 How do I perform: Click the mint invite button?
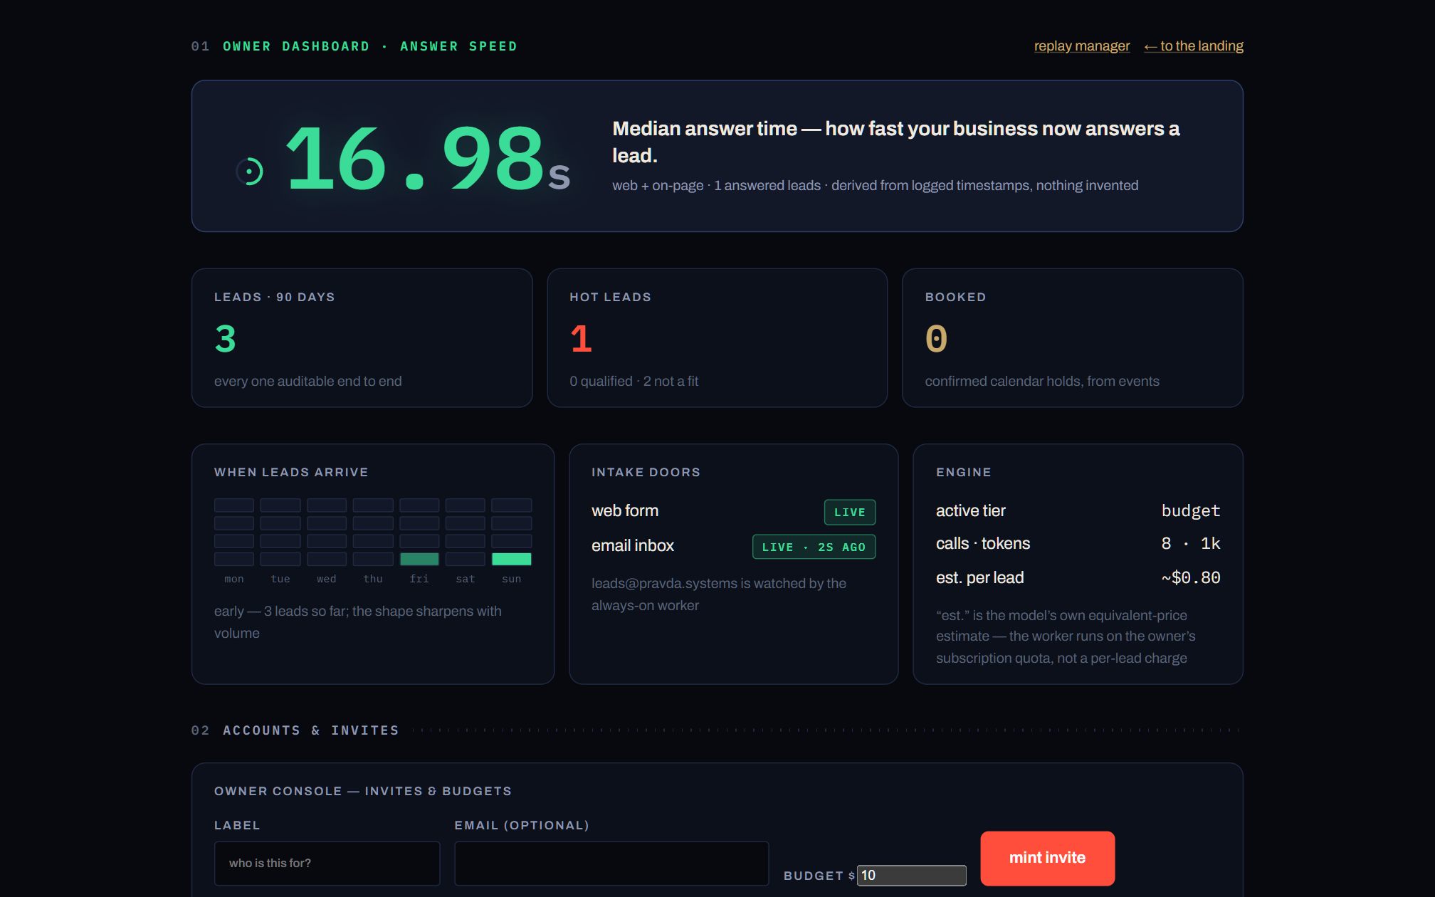click(1047, 858)
